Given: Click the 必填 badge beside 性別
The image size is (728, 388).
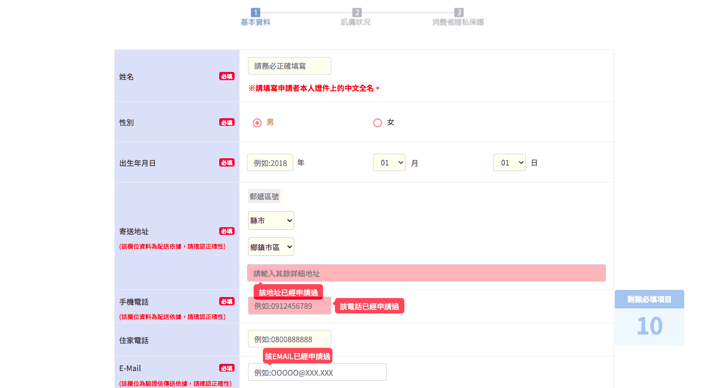Looking at the screenshot, I should pos(227,122).
